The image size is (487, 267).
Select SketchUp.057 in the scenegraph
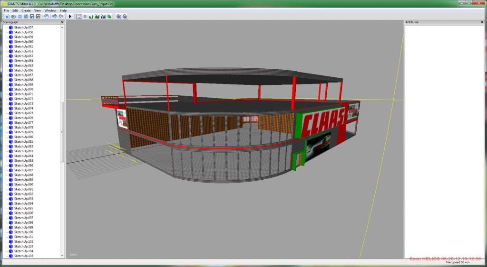(x=24, y=27)
